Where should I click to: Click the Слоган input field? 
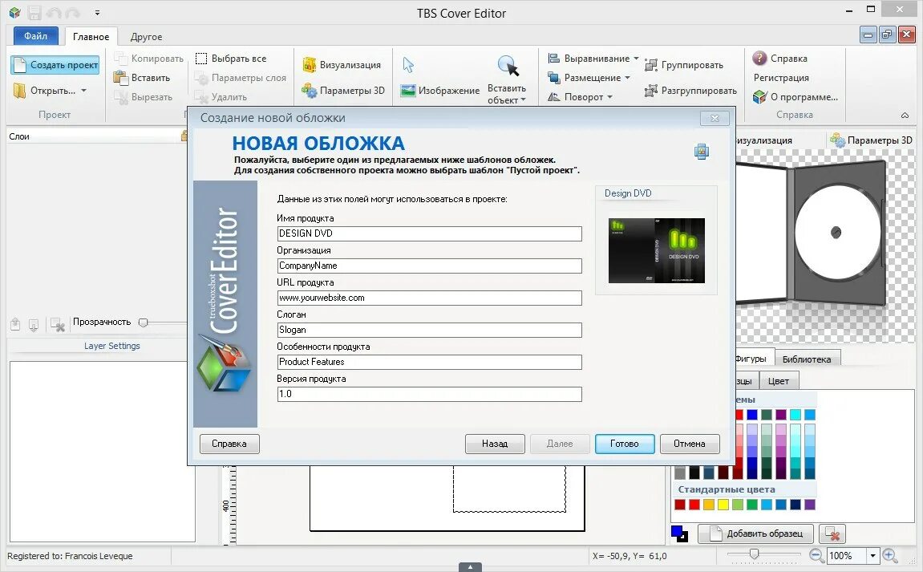429,330
